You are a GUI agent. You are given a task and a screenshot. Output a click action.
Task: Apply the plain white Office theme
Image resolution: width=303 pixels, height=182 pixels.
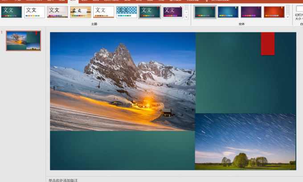[34, 12]
